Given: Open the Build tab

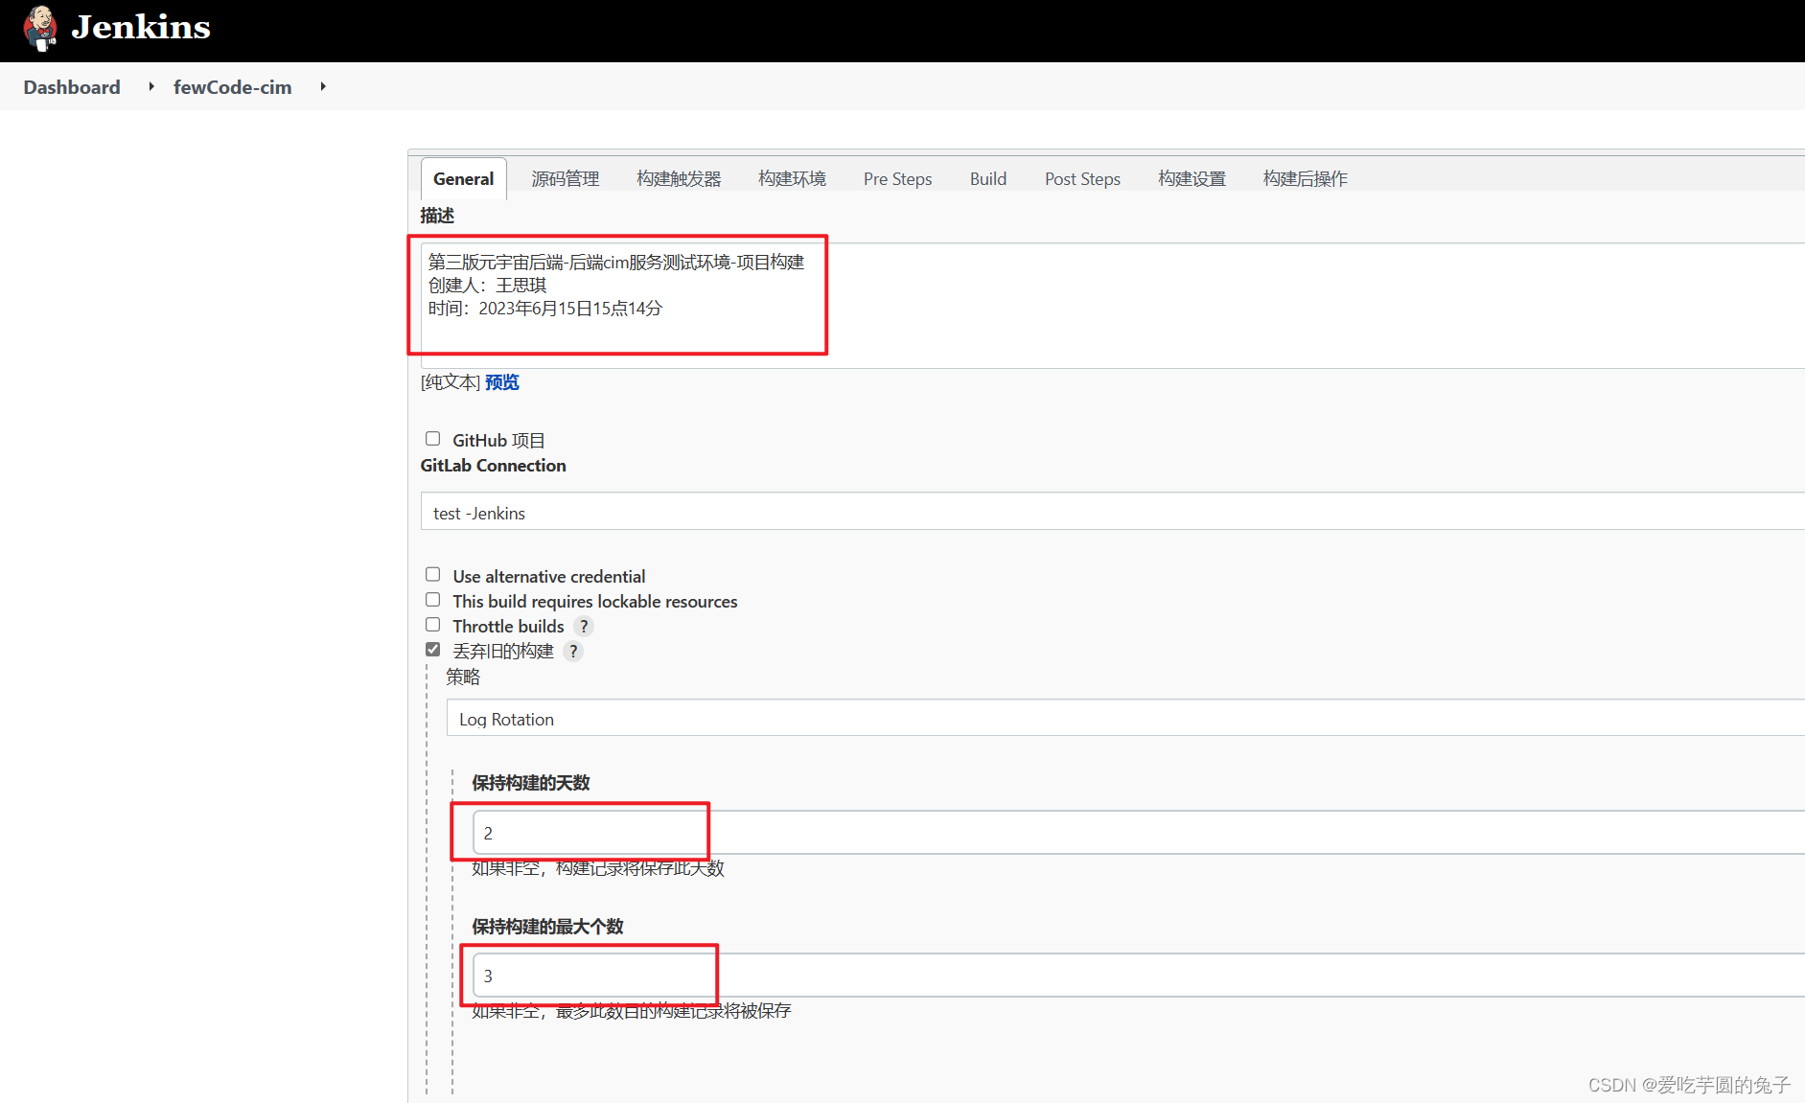Looking at the screenshot, I should 988,178.
